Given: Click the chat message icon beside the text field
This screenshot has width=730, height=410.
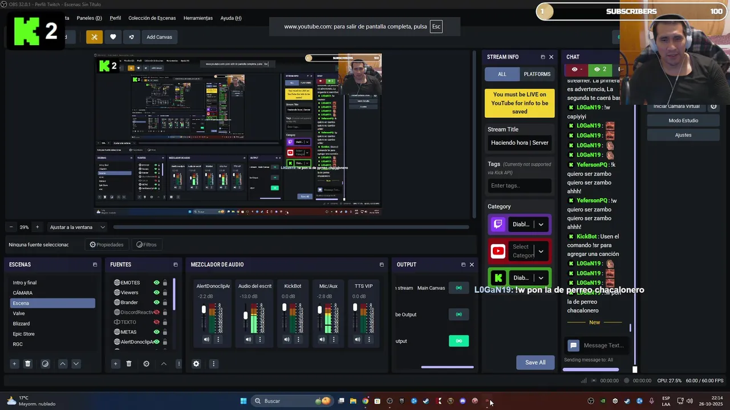Looking at the screenshot, I should point(574,345).
